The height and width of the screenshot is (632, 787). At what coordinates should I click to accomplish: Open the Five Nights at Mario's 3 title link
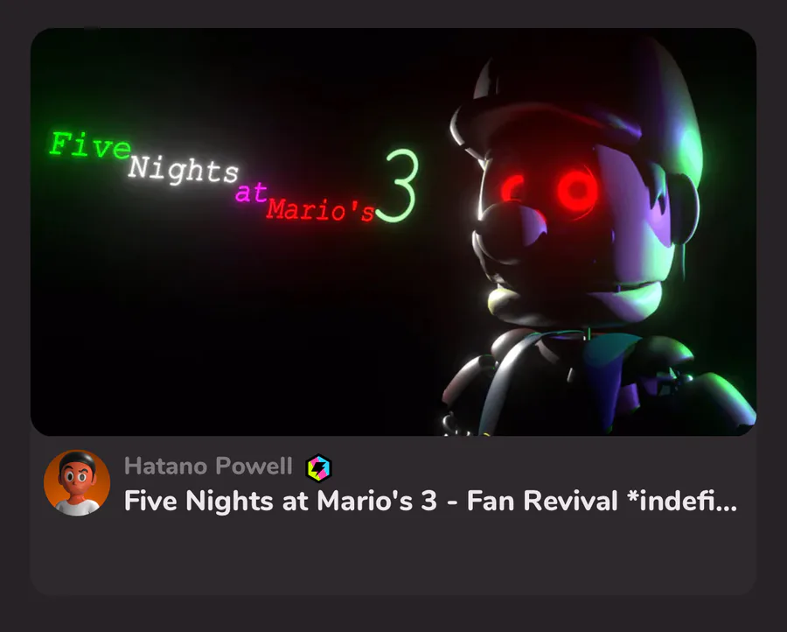click(430, 501)
